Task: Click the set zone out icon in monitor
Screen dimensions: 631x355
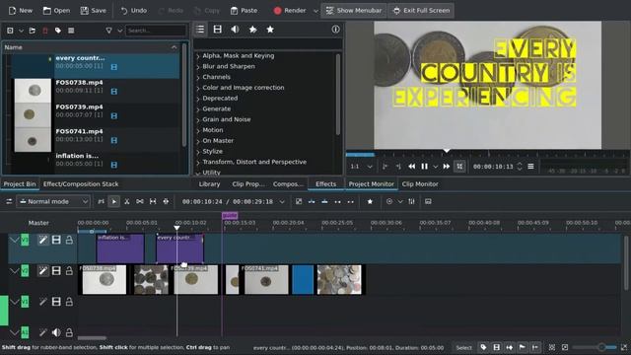Action: coord(398,167)
